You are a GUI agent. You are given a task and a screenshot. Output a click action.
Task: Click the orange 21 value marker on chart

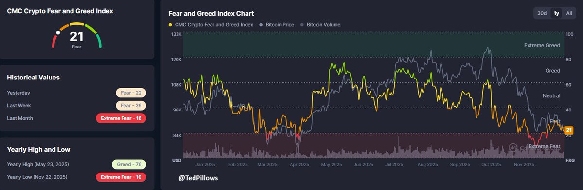click(569, 130)
